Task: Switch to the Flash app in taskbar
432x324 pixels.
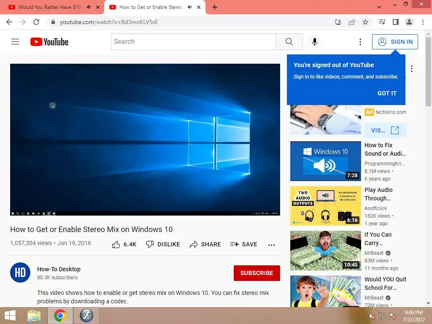Action: coord(86,316)
